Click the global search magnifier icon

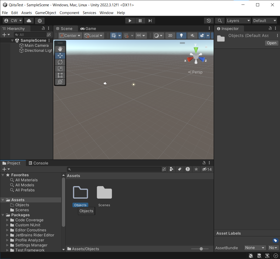coord(220,21)
